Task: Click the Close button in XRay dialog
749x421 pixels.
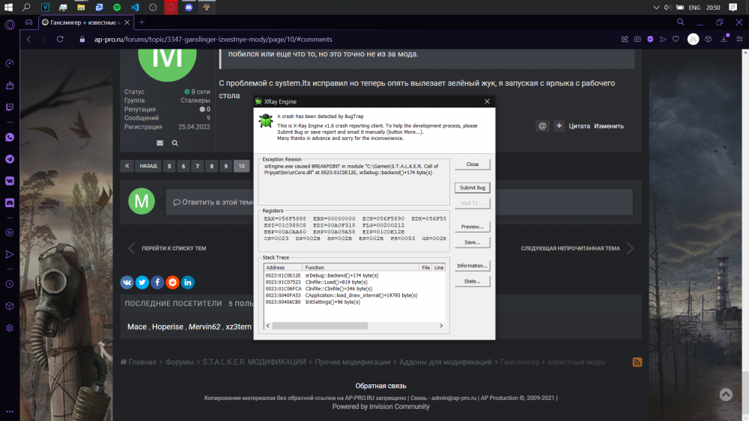Action: (x=473, y=164)
